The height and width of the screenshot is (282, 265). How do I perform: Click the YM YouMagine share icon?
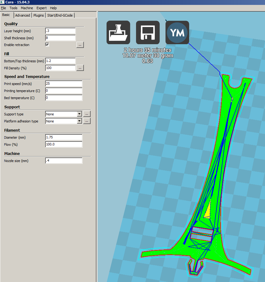tap(177, 32)
